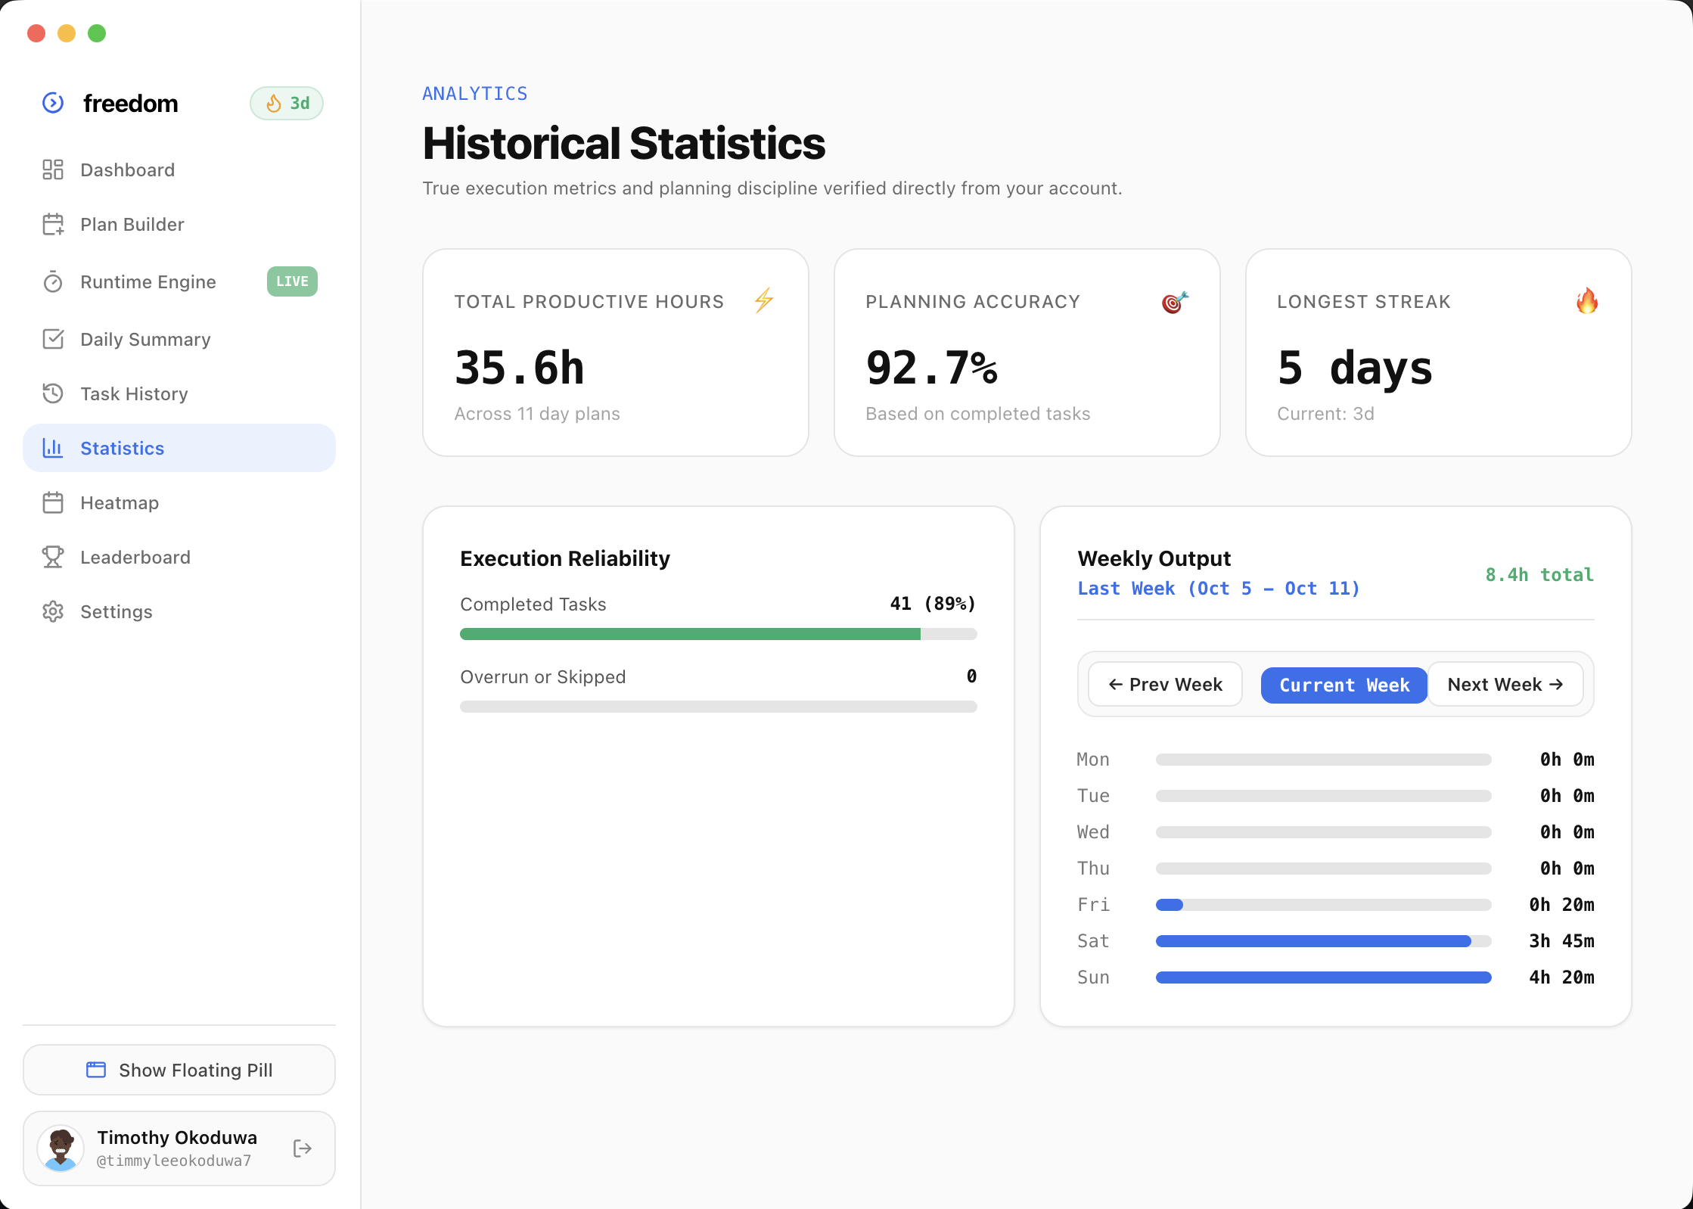Click the Plan Builder calendar-plus icon
The height and width of the screenshot is (1209, 1693).
click(53, 224)
